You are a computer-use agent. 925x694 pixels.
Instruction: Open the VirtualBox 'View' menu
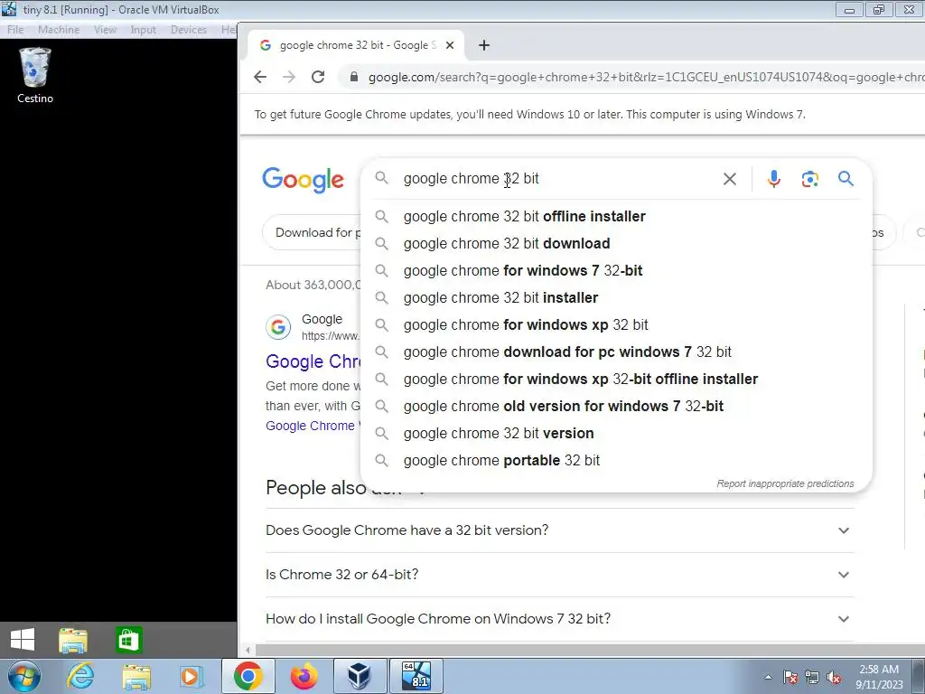105,30
